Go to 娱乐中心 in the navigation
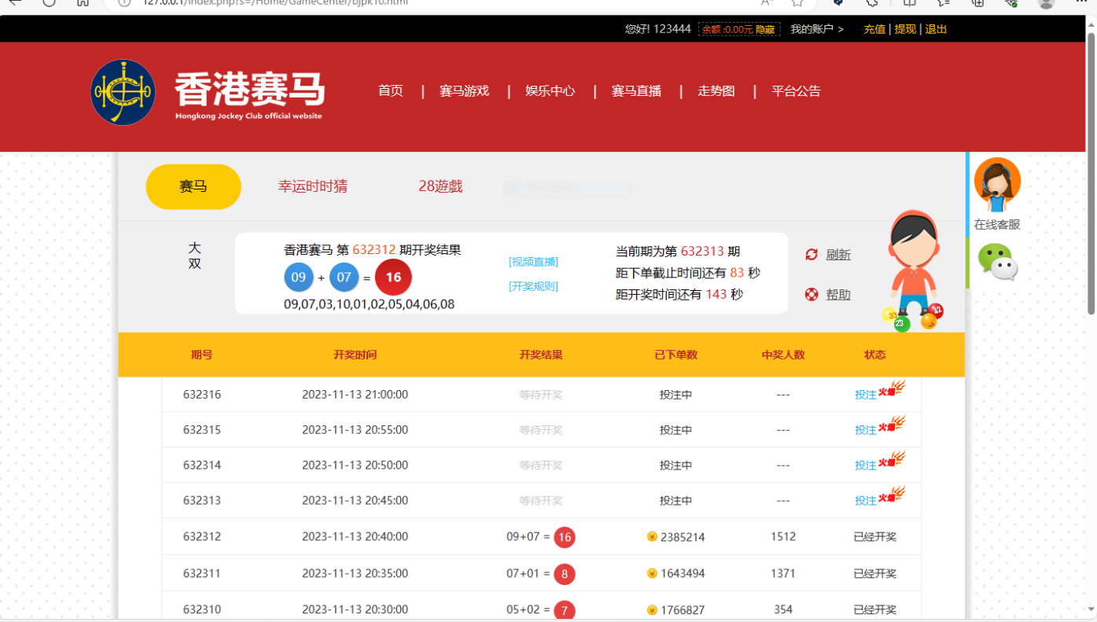1097x622 pixels. click(x=550, y=91)
